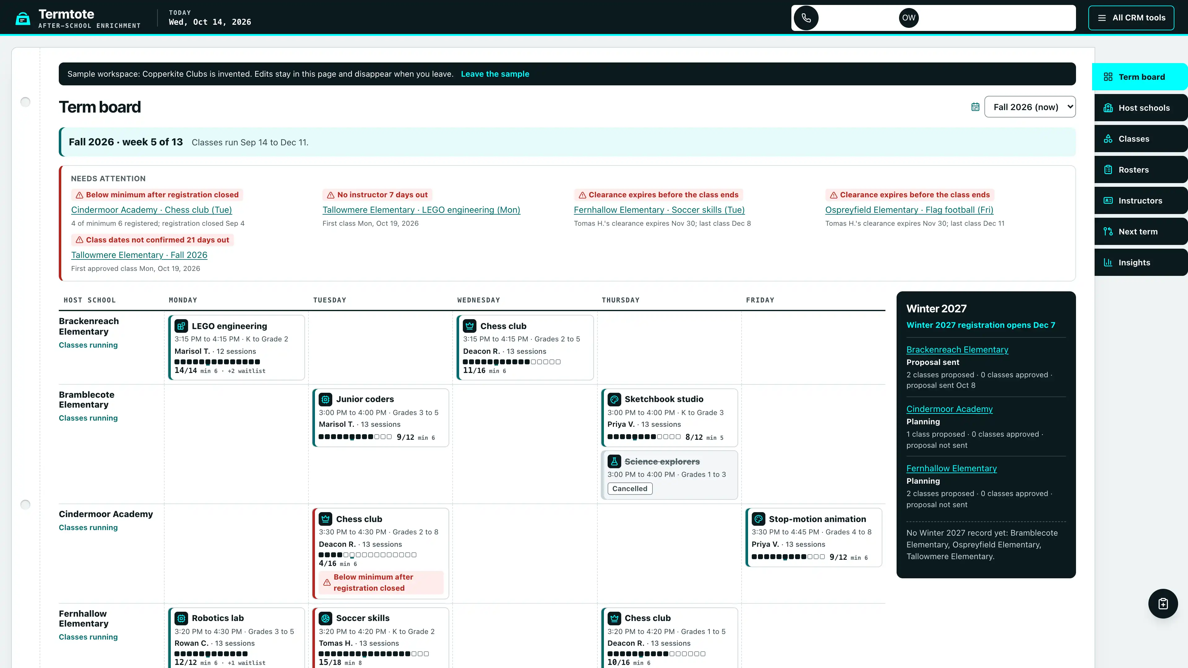
Task: Go to Host schools section
Action: [1141, 108]
